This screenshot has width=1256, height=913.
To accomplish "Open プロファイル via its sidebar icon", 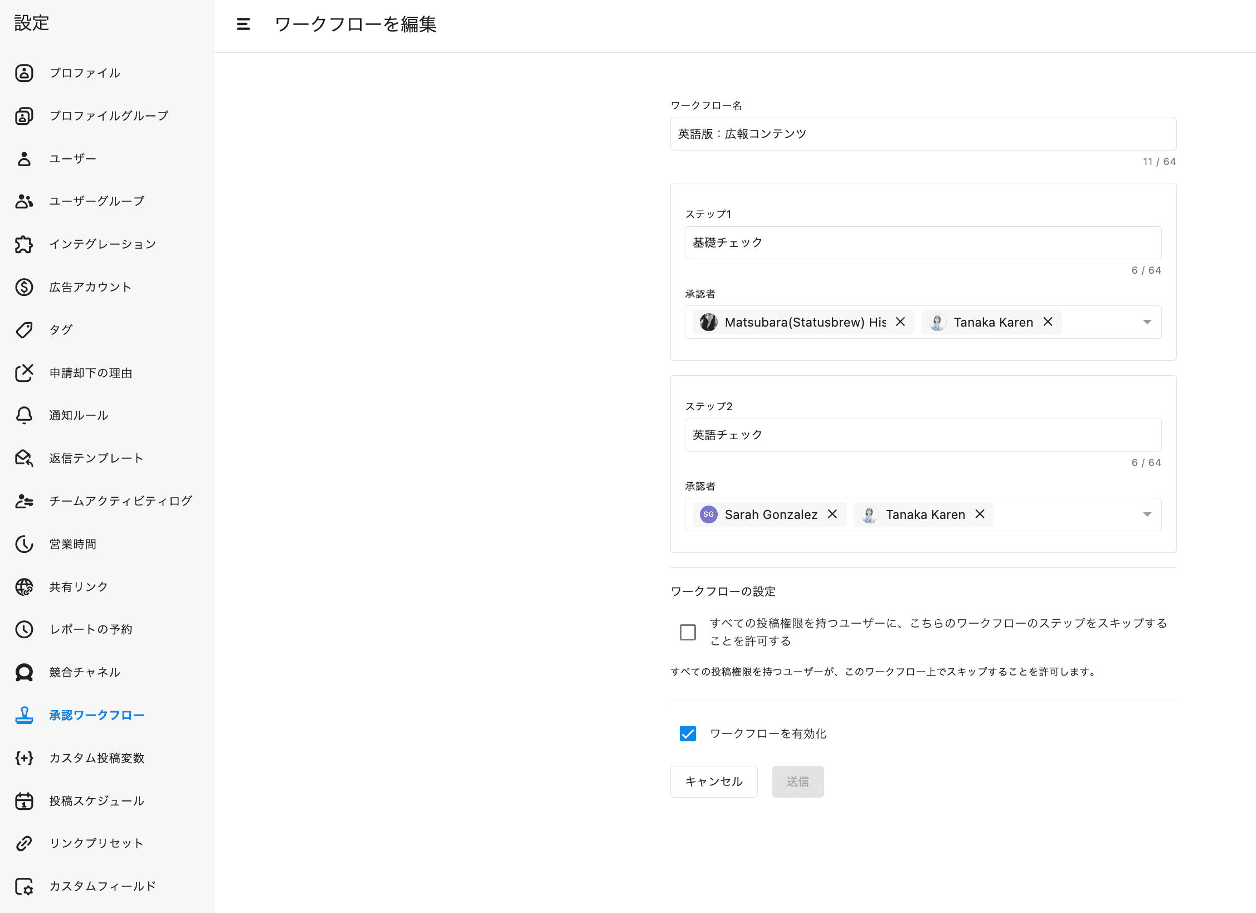I will point(24,73).
